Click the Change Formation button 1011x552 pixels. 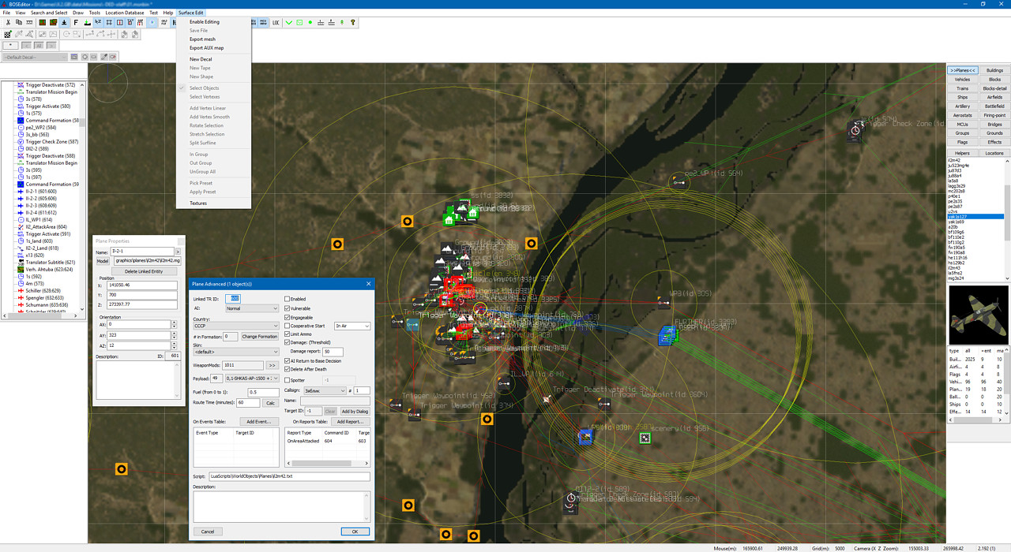[260, 337]
